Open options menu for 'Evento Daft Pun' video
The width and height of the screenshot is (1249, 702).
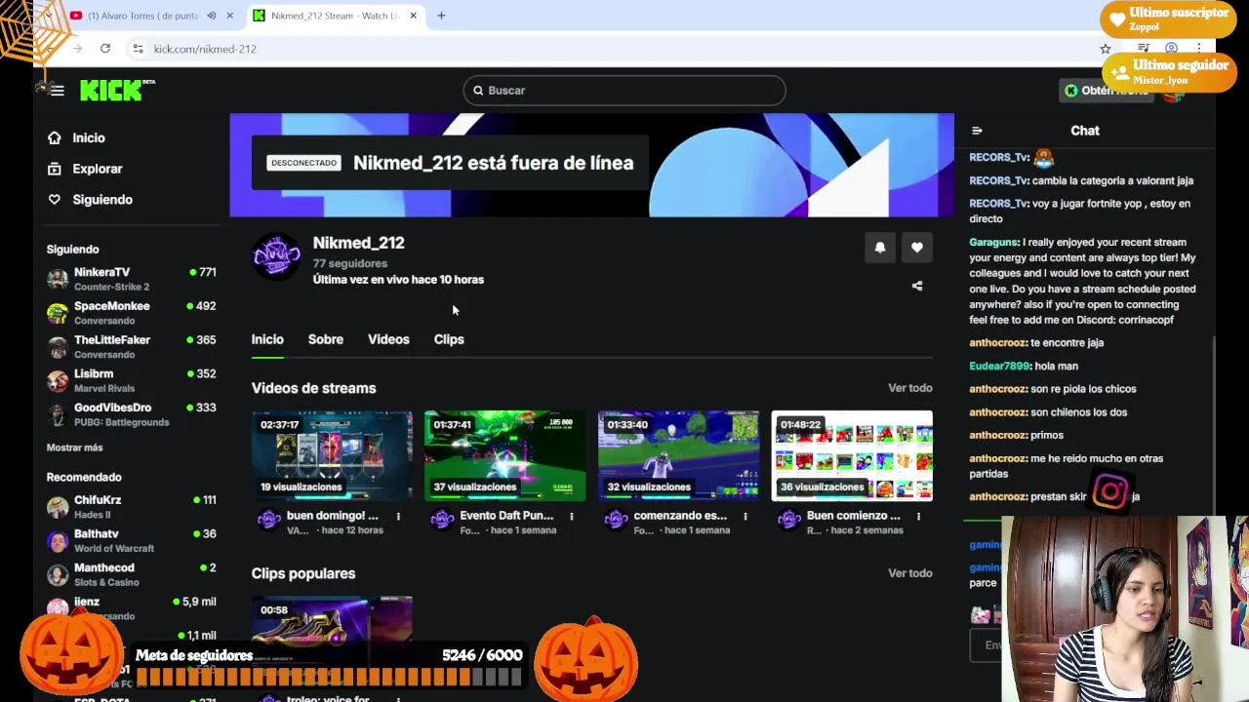(572, 516)
